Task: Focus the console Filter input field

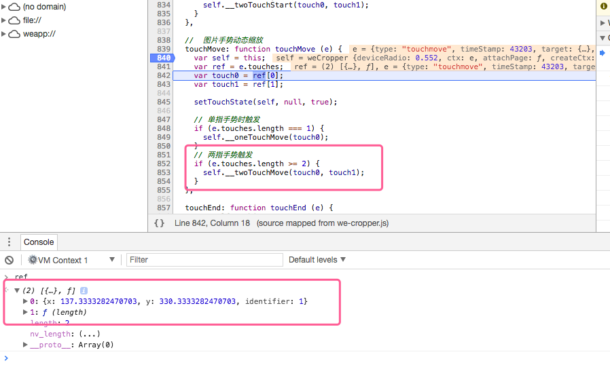Action: [204, 260]
